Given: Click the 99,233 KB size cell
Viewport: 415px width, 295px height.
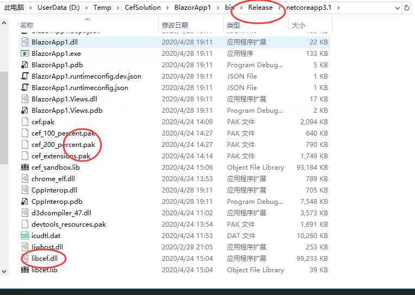Looking at the screenshot, I should pyautogui.click(x=312, y=258).
